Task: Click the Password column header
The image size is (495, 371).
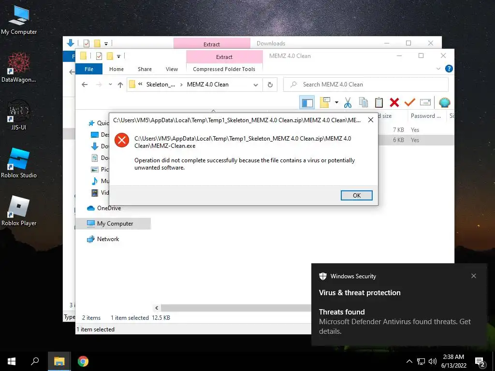Action: [425, 116]
